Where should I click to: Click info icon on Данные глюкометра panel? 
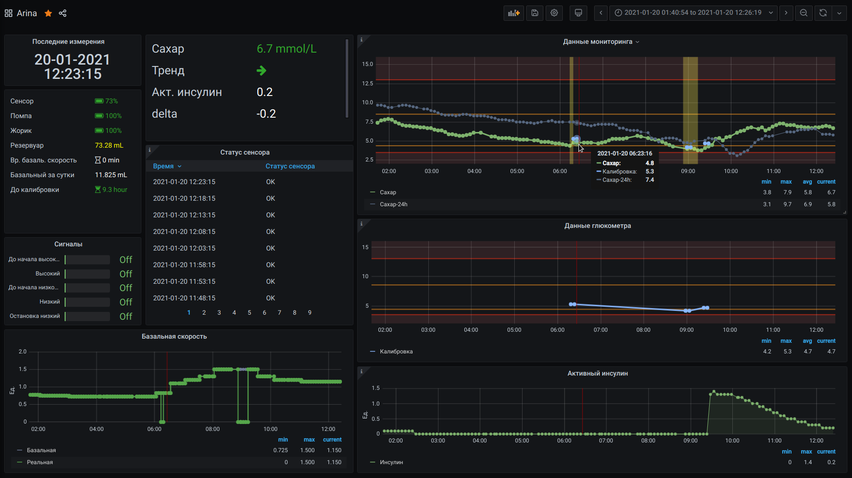click(361, 224)
